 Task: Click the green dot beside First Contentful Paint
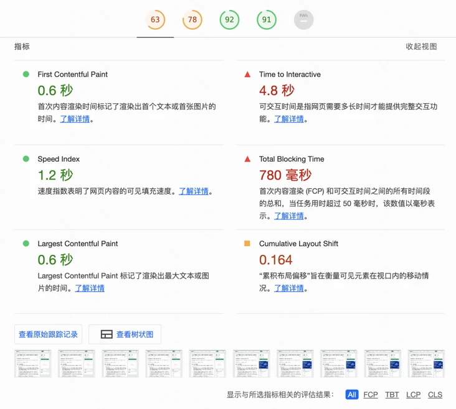(x=26, y=75)
